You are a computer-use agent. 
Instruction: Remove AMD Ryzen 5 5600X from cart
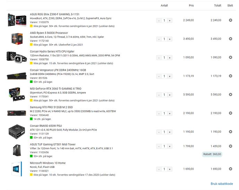click(x=230, y=39)
